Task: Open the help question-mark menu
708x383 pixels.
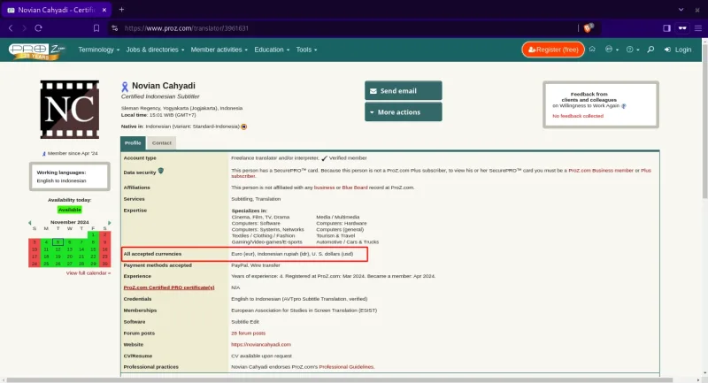Action: click(632, 50)
